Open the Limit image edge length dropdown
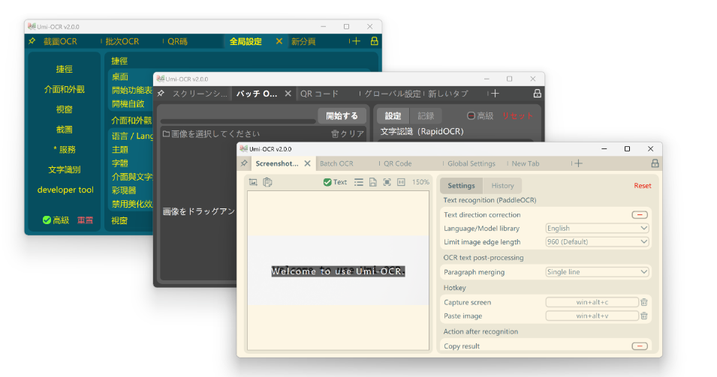This screenshot has height=377, width=717. click(x=597, y=242)
